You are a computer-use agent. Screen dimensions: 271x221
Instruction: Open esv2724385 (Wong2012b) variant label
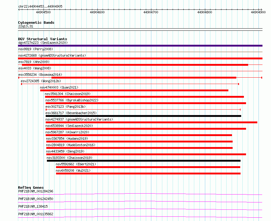coord(41,81)
